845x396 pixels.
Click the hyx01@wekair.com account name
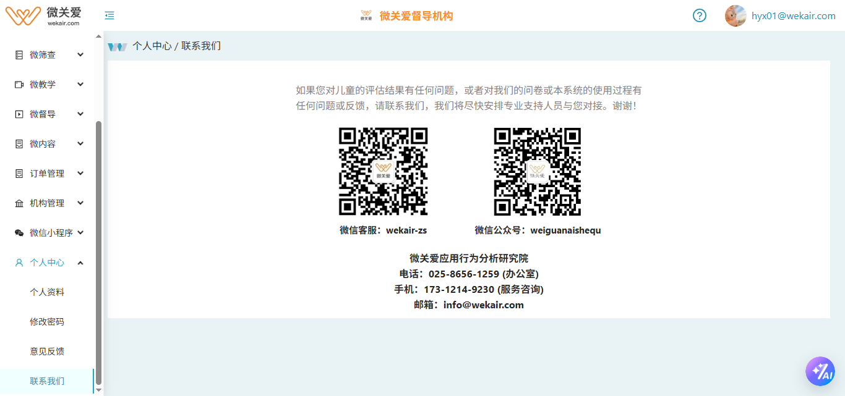point(793,16)
